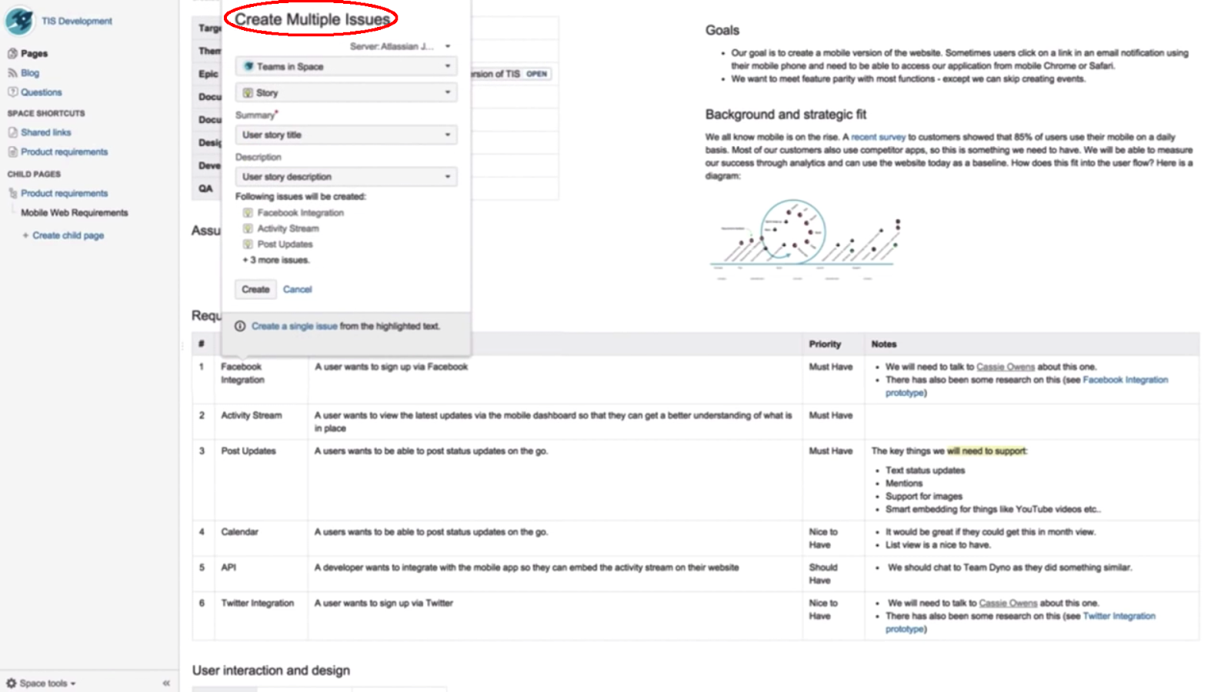Open Product requirements under Child Pages
Viewport: 1231px width, 692px height.
(x=65, y=194)
